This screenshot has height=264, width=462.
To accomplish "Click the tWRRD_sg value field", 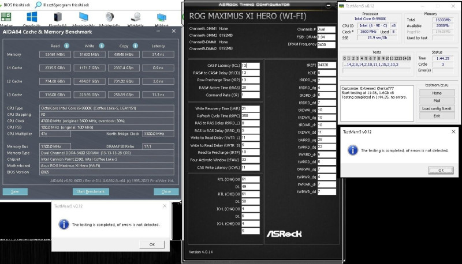I will [326, 139].
